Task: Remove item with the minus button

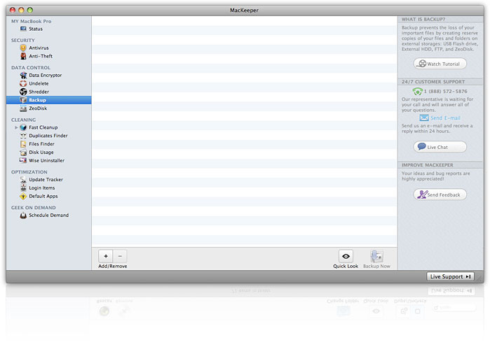Action: 120,256
